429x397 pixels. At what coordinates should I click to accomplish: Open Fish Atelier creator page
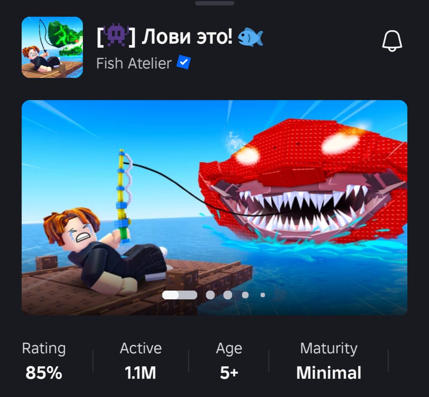coord(134,63)
